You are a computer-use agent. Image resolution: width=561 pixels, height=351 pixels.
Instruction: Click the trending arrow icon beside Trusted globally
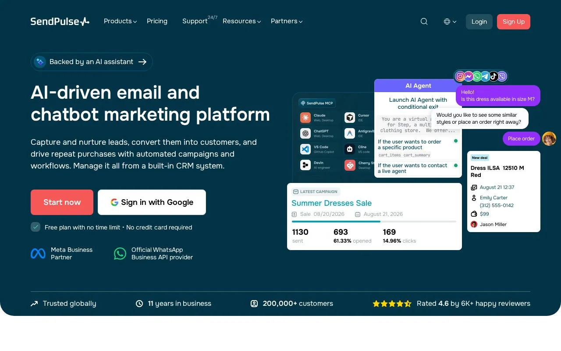(34, 304)
